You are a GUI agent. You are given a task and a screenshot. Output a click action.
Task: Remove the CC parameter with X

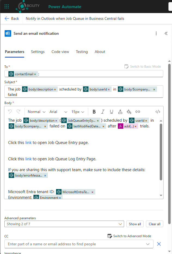(159, 244)
